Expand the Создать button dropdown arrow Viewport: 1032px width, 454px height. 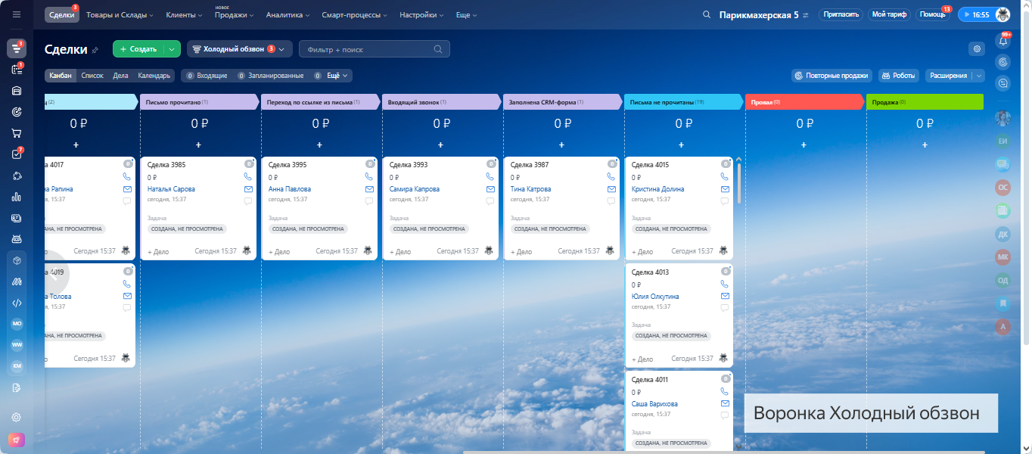(x=172, y=49)
